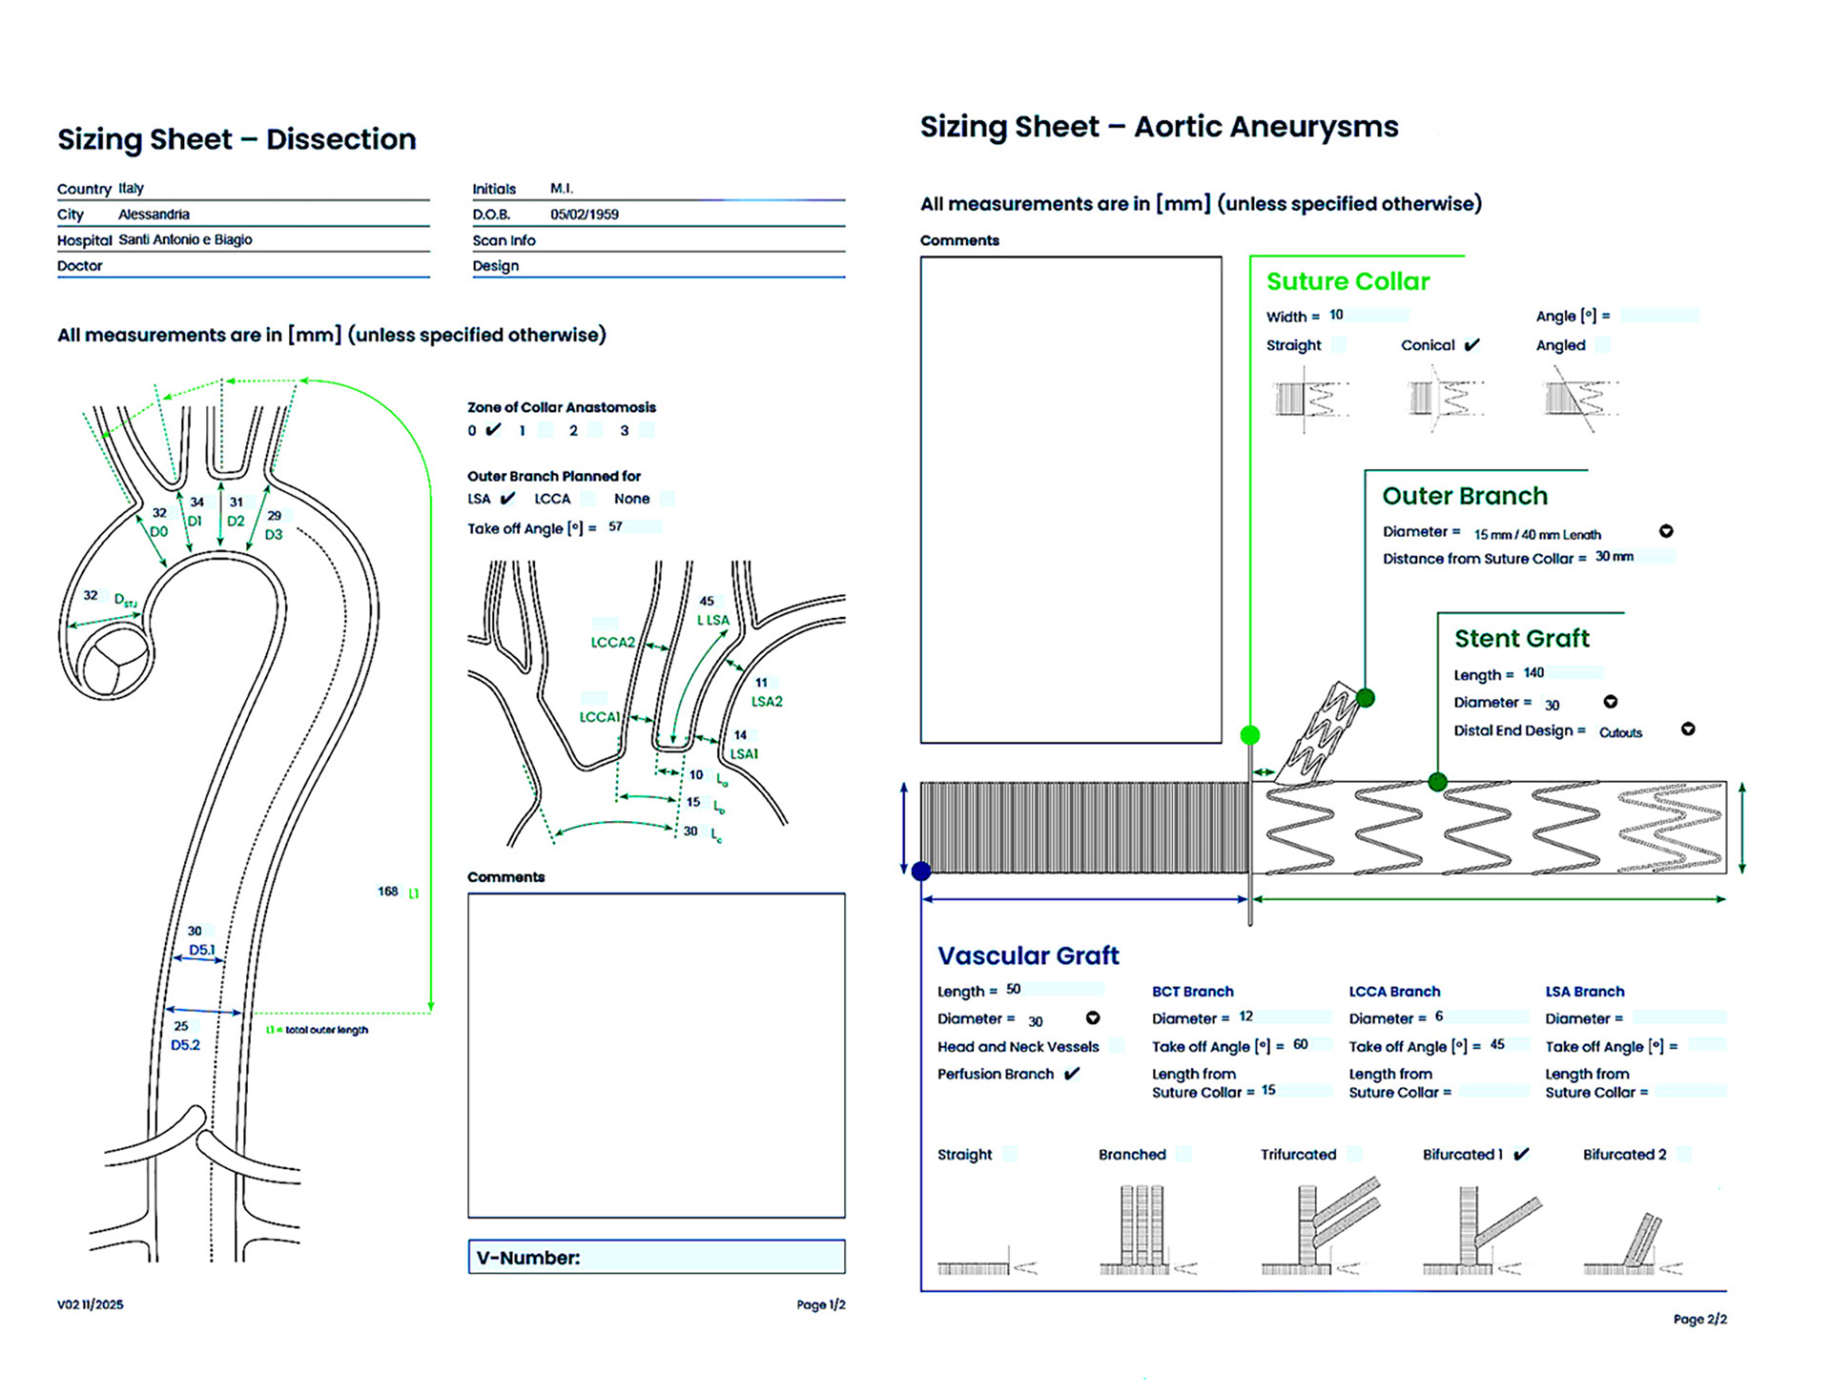Toggle LSA outer branch checkbox
This screenshot has width=1831, height=1396.
[507, 498]
